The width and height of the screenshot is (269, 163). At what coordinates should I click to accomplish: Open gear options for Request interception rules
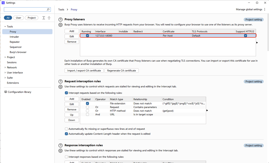tap(60, 87)
